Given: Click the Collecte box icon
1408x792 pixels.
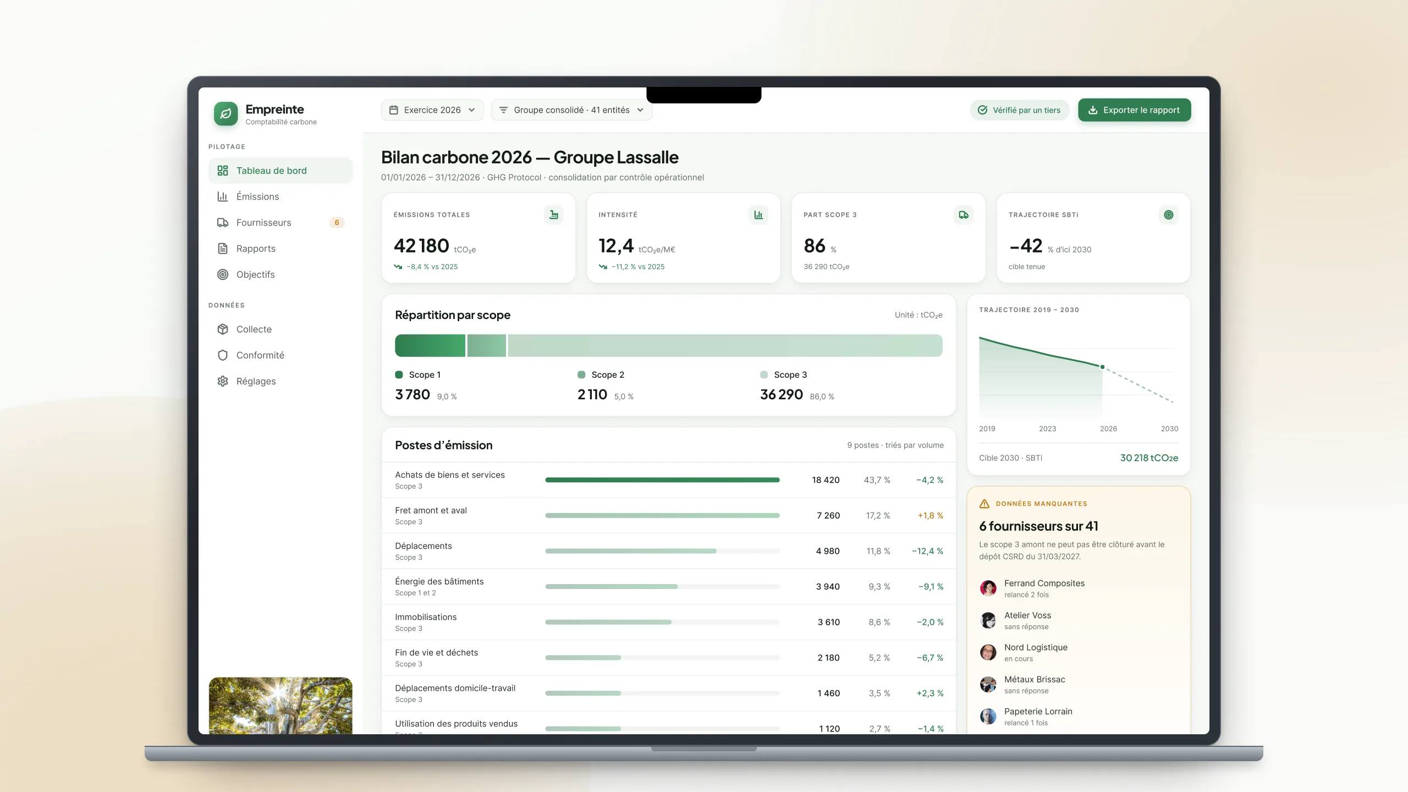Looking at the screenshot, I should [x=223, y=329].
